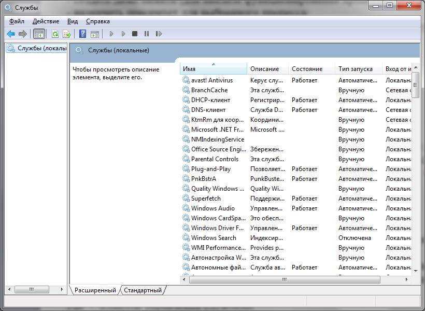Screen dimensions: 425x311
Task: Click the Refresh toolbar icon
Action: click(55, 34)
